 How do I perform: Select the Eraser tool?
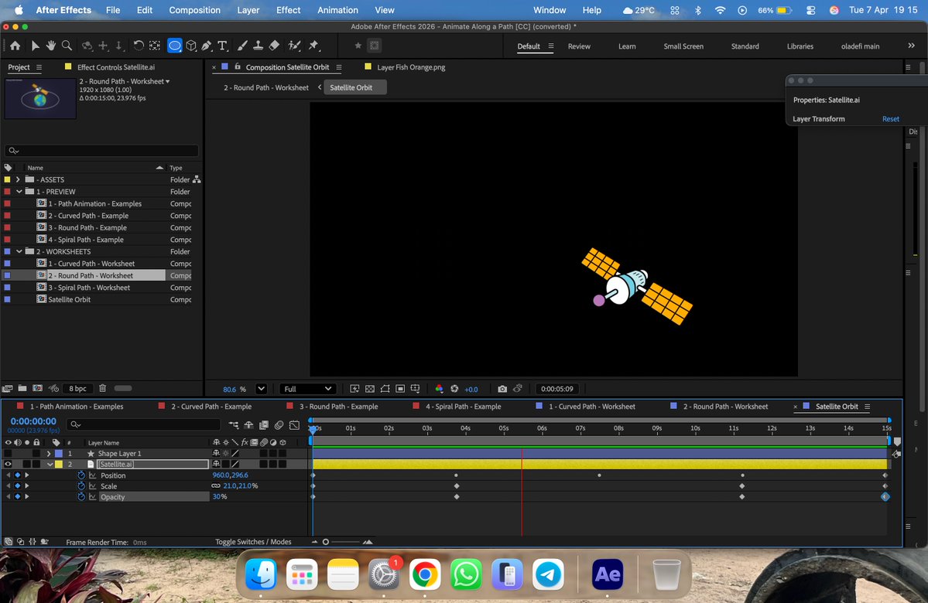tap(274, 46)
